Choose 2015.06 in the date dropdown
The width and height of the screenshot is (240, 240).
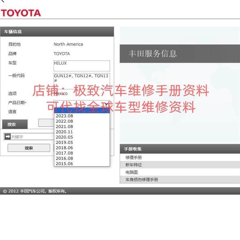pyautogui.click(x=64, y=163)
